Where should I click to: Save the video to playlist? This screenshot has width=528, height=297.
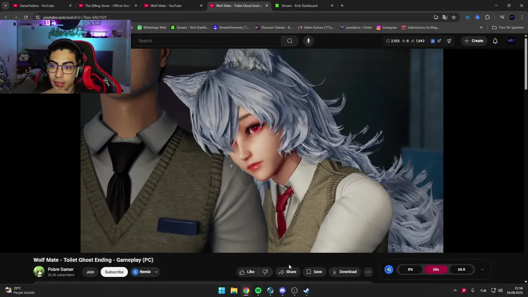click(x=314, y=272)
